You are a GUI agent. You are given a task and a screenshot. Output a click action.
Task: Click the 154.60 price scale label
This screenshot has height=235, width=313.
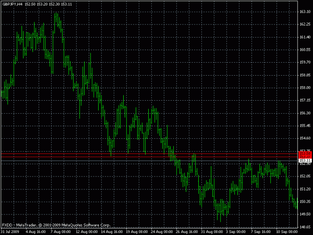click(305, 138)
